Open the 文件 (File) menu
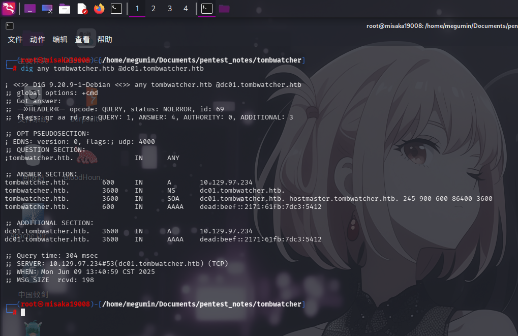Screen dimensions: 518x336 tap(15, 40)
